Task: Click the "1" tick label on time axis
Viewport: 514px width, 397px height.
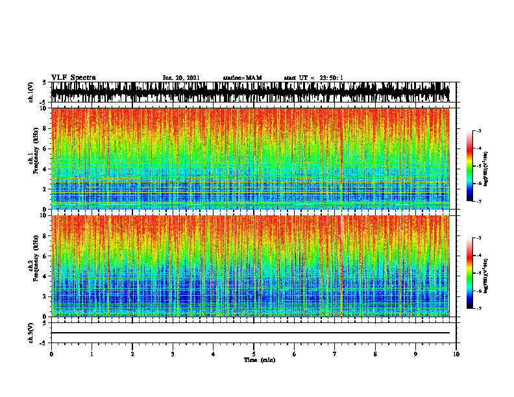Action: [92, 354]
